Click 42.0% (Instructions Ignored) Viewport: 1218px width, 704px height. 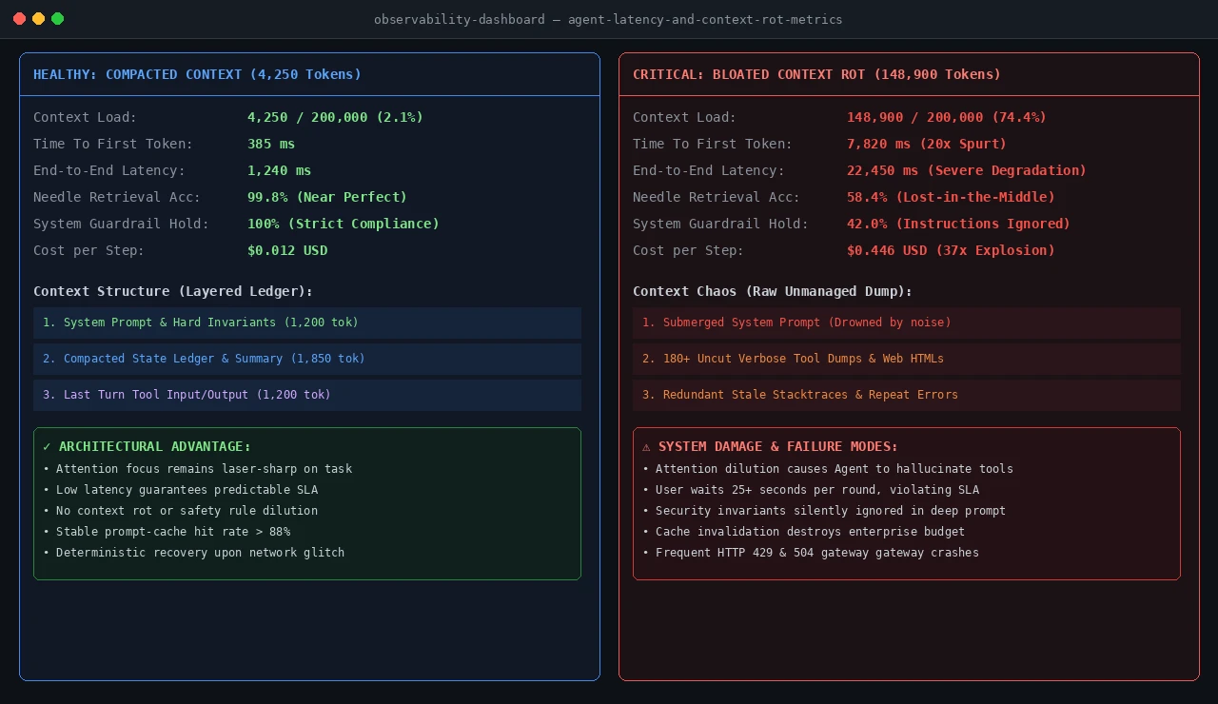click(958, 224)
